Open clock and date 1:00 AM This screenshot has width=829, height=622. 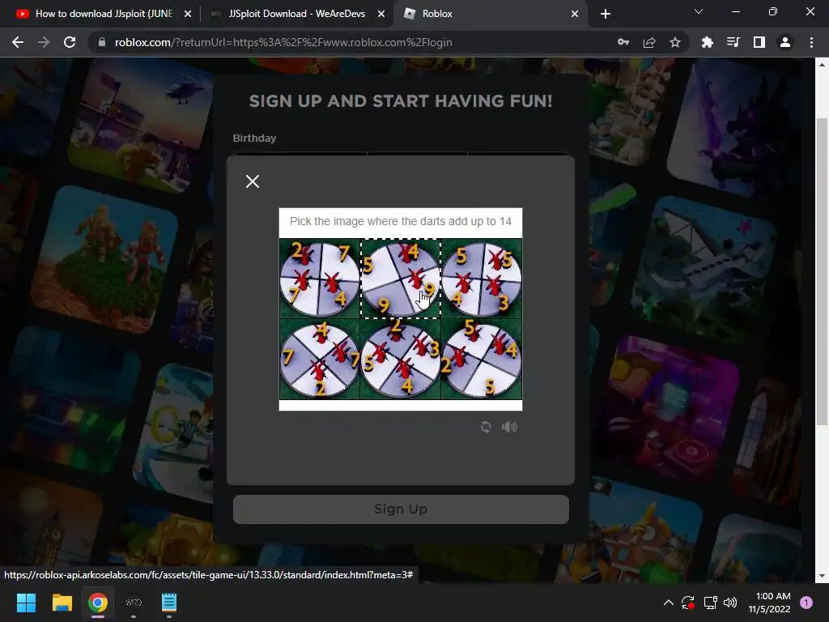tap(769, 603)
